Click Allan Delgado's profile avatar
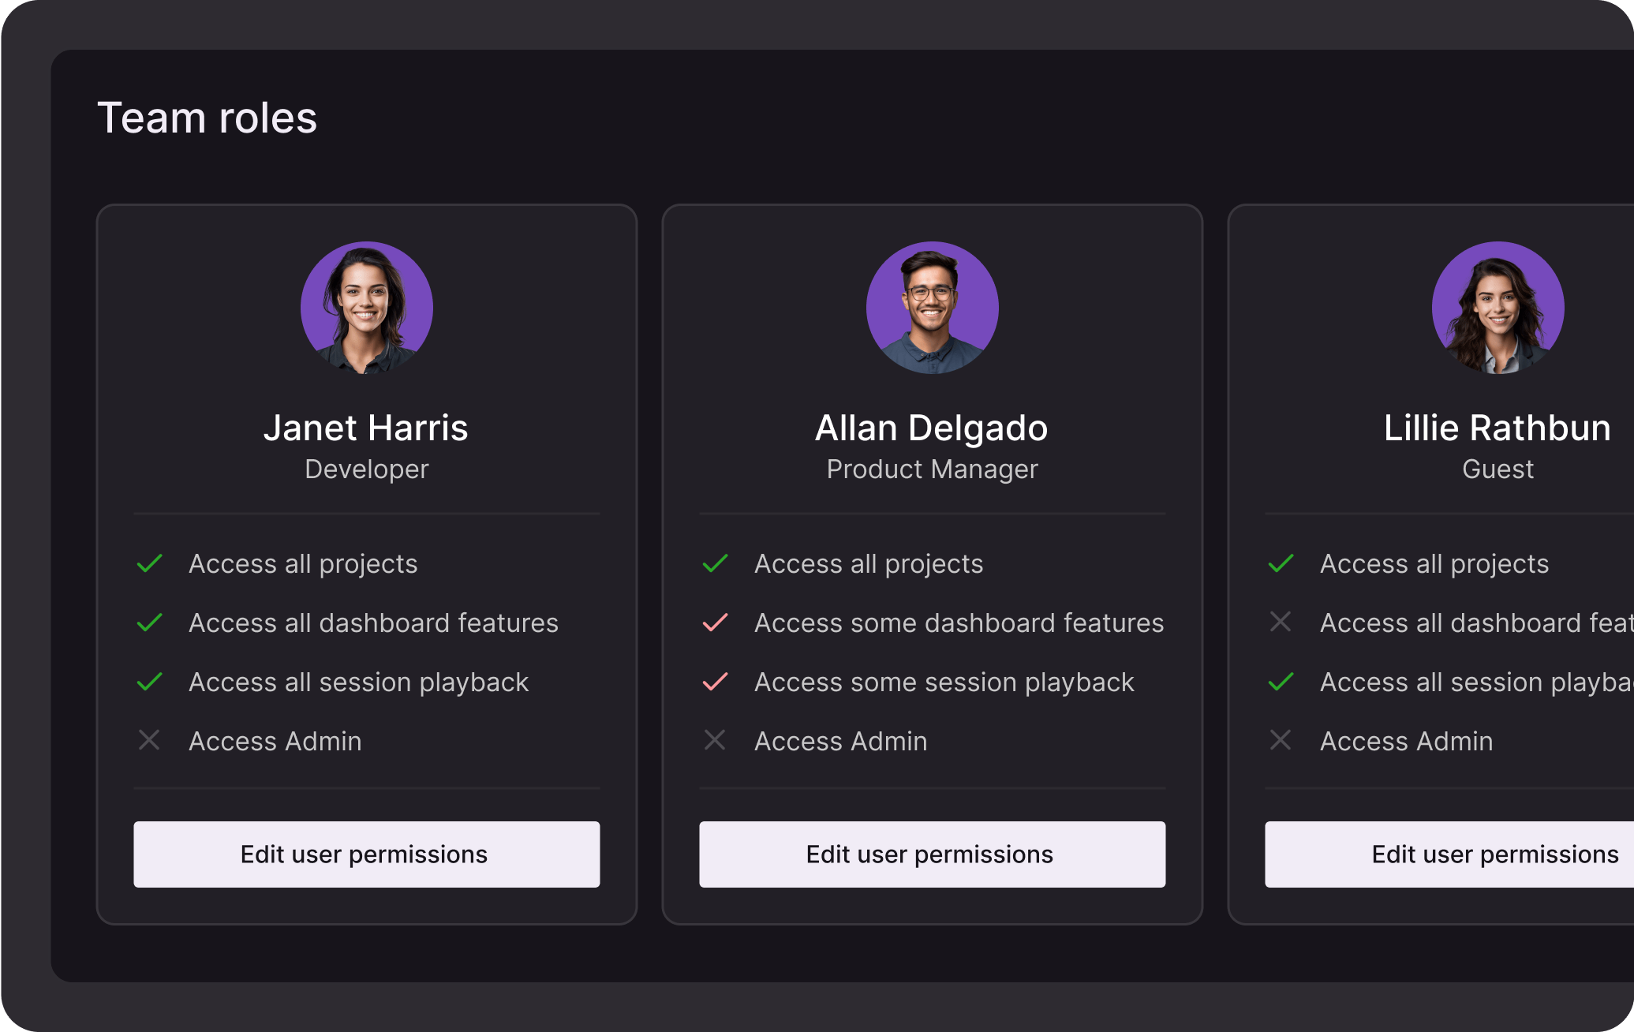This screenshot has height=1032, width=1634. tap(932, 308)
